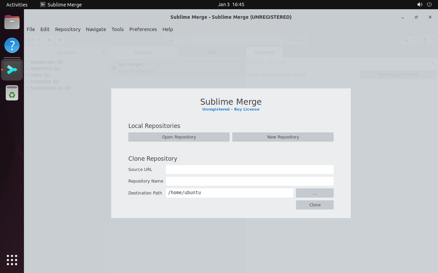This screenshot has height=273, width=438.
Task: Click the Destination Path field
Action: click(x=230, y=193)
